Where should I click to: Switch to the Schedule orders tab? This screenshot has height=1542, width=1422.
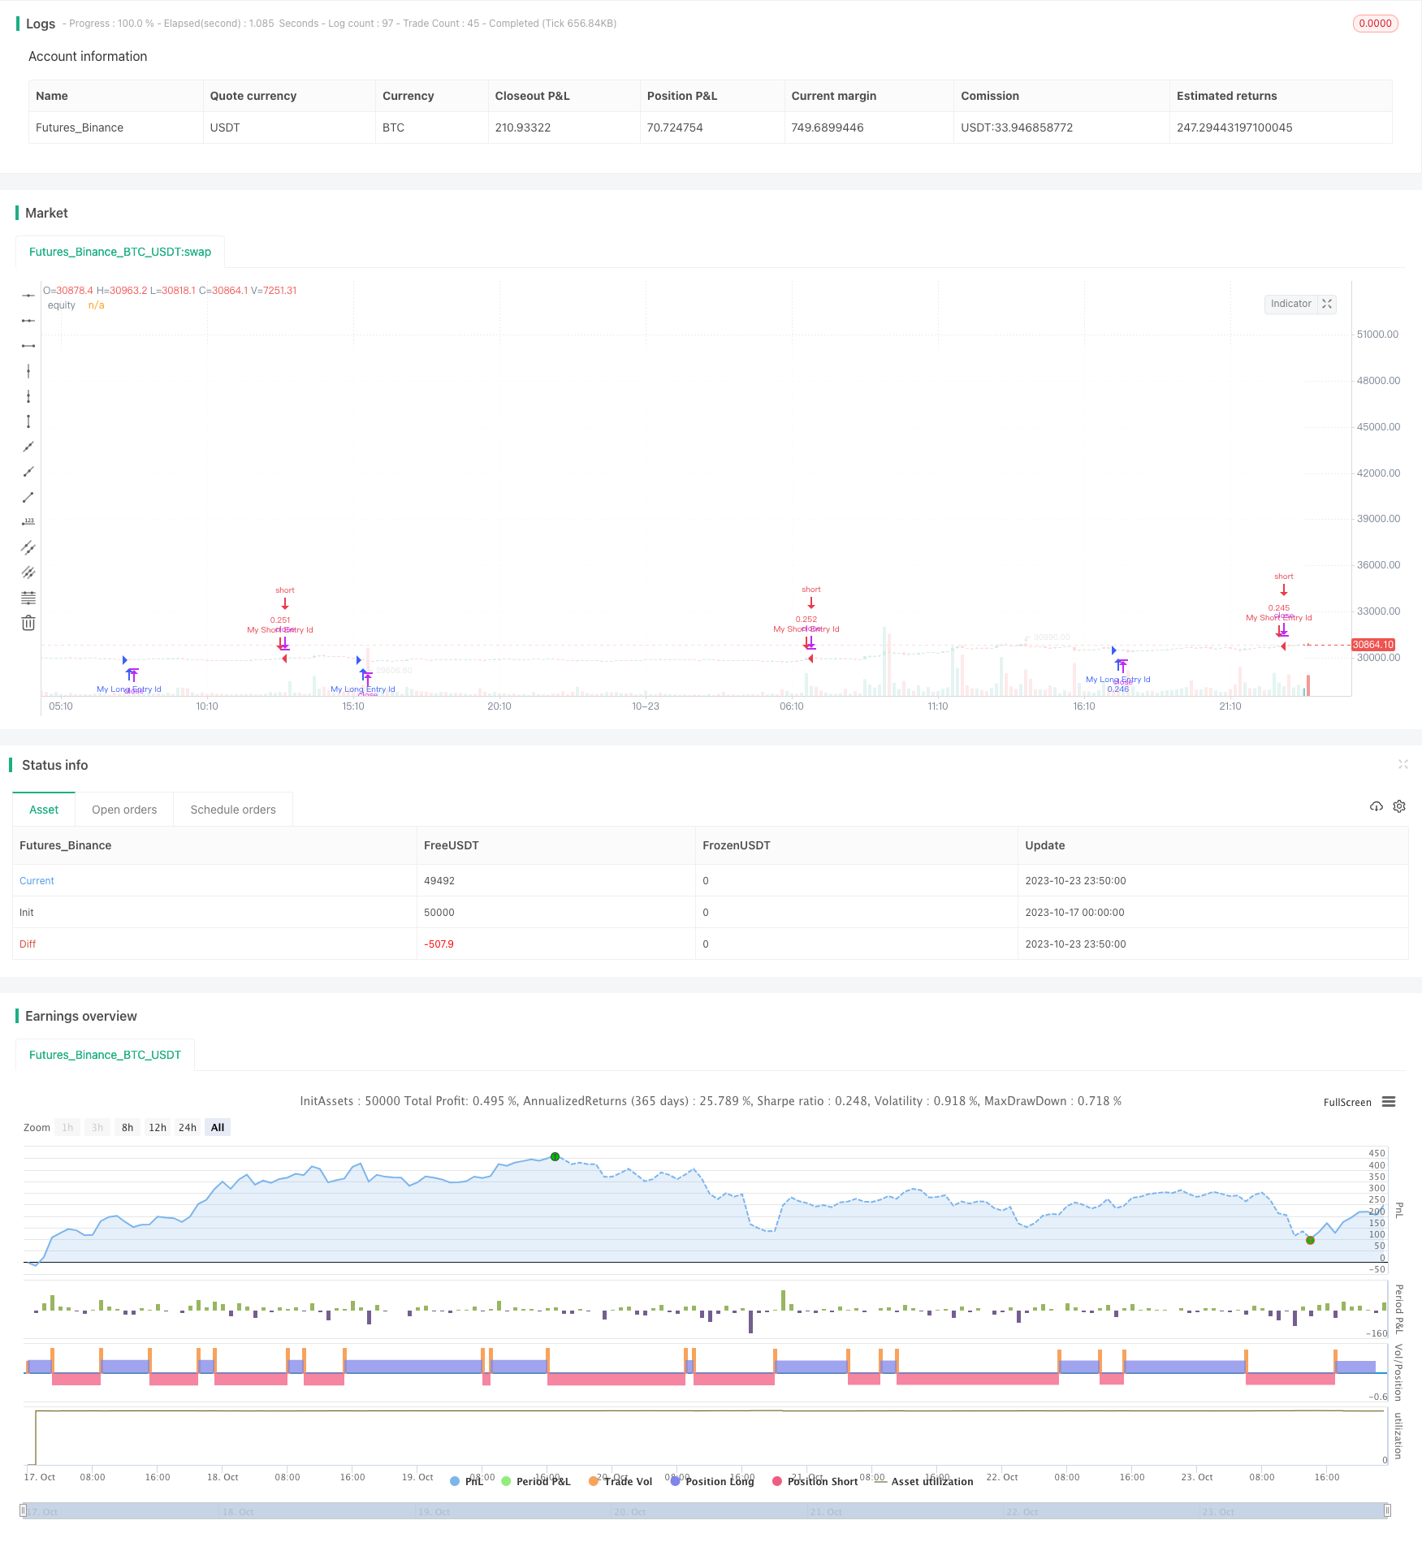click(x=233, y=810)
